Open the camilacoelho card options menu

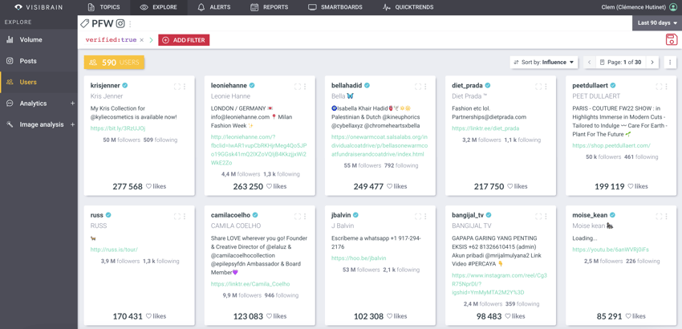tap(305, 217)
